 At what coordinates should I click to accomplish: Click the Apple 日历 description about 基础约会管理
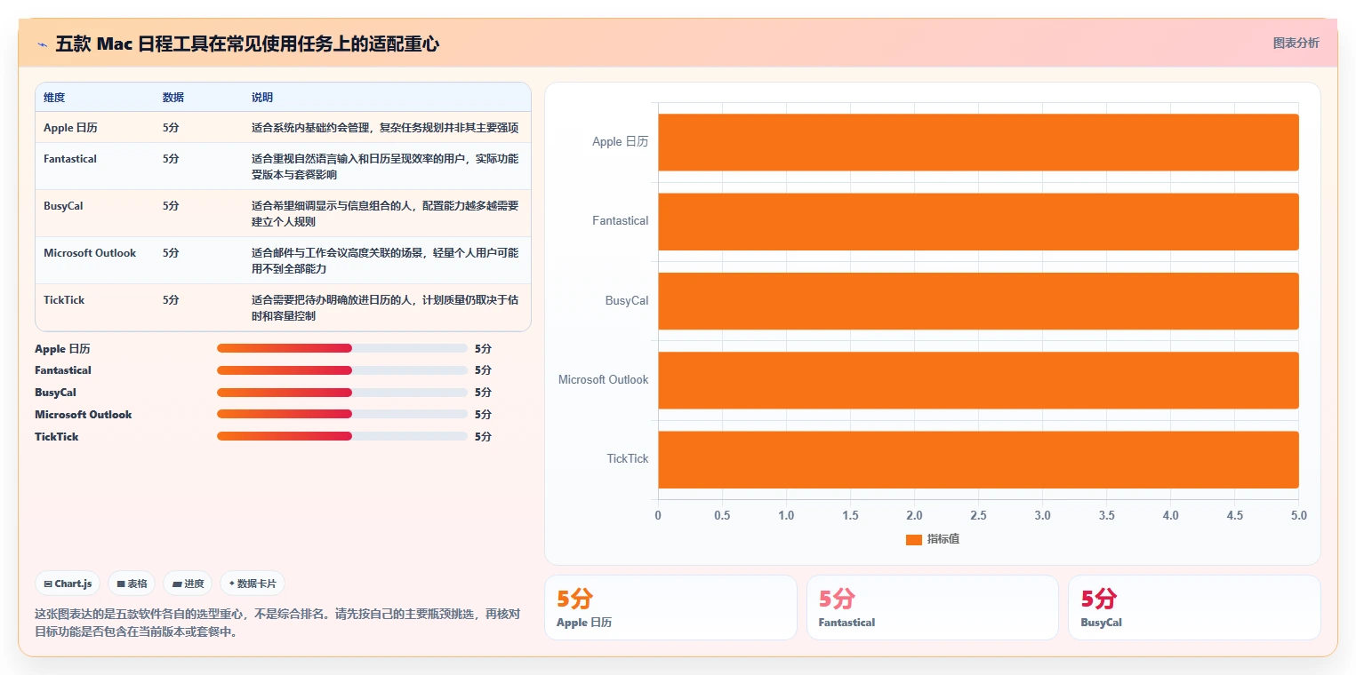click(x=385, y=128)
